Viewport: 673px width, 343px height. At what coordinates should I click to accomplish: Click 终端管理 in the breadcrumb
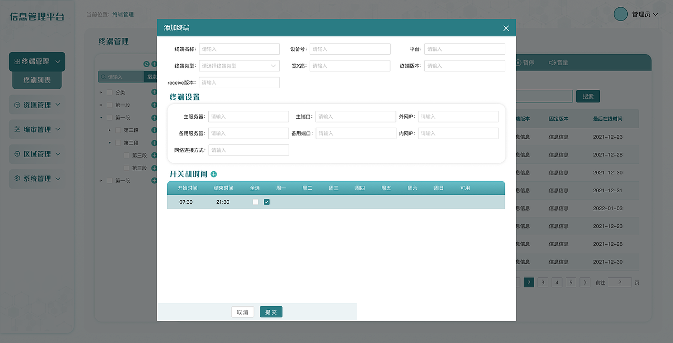123,15
